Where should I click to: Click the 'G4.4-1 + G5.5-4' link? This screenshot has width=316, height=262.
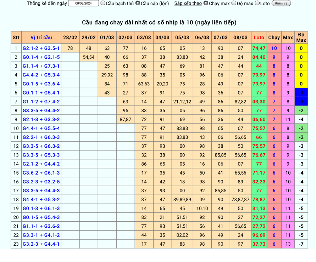[x=41, y=128]
